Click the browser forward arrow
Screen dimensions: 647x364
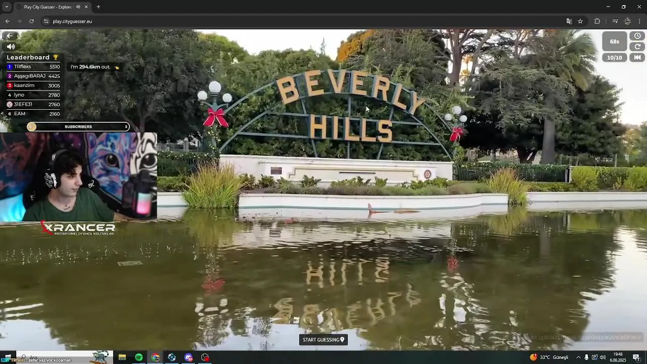[19, 21]
